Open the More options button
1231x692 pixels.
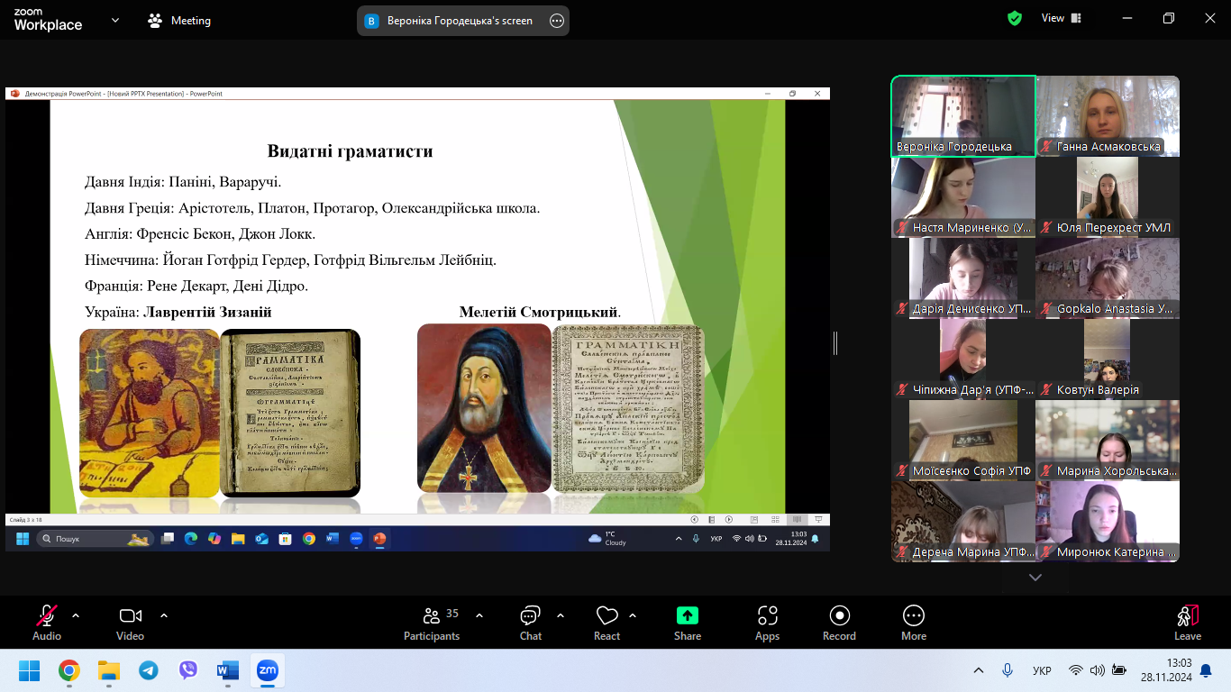click(914, 623)
